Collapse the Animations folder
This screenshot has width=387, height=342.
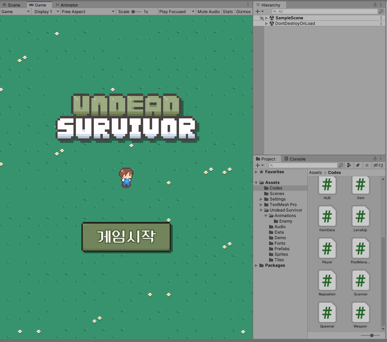point(266,216)
